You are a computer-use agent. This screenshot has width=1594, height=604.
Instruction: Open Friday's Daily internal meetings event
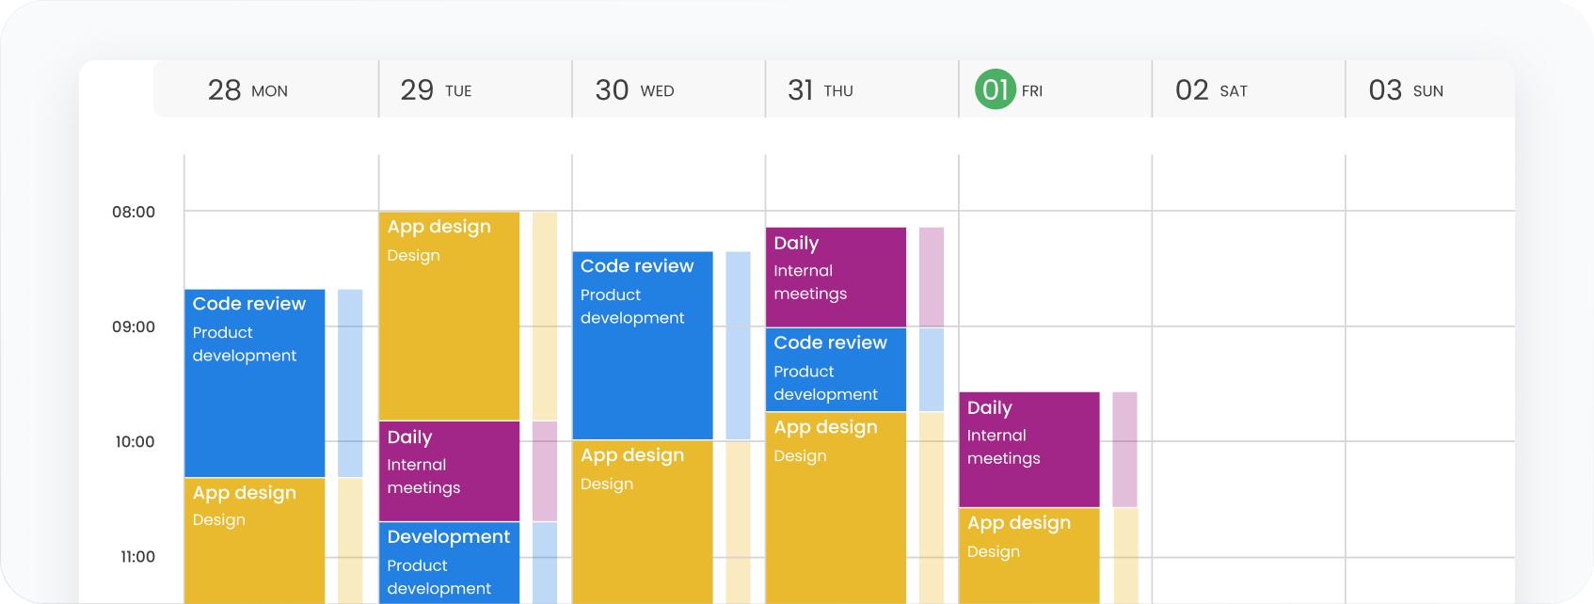click(1029, 447)
